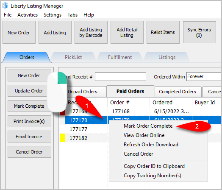
Task: Click the Email Invoice sidebar button
Action: pos(29,137)
